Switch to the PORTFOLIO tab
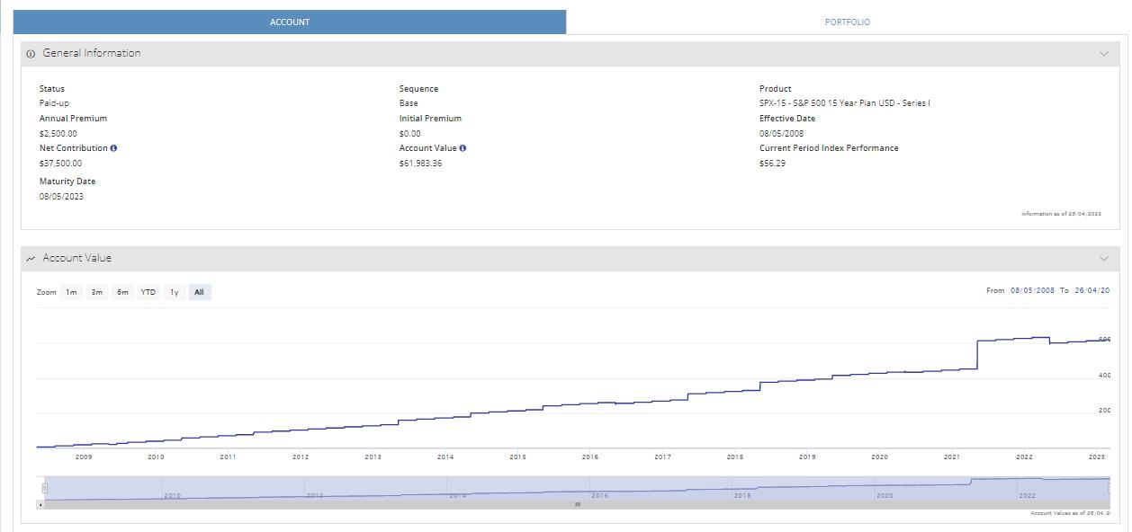 click(847, 22)
